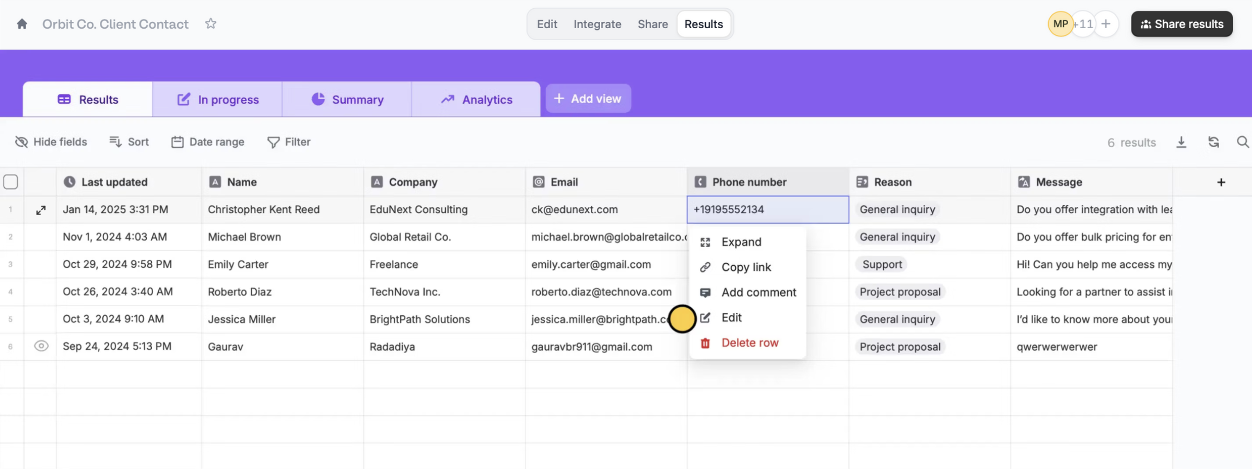Open the Sort options
The image size is (1252, 469).
coord(129,142)
